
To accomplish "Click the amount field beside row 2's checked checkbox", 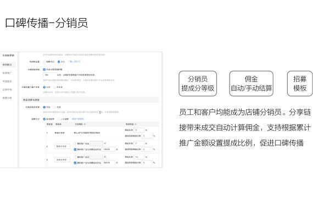I will [x=109, y=150].
